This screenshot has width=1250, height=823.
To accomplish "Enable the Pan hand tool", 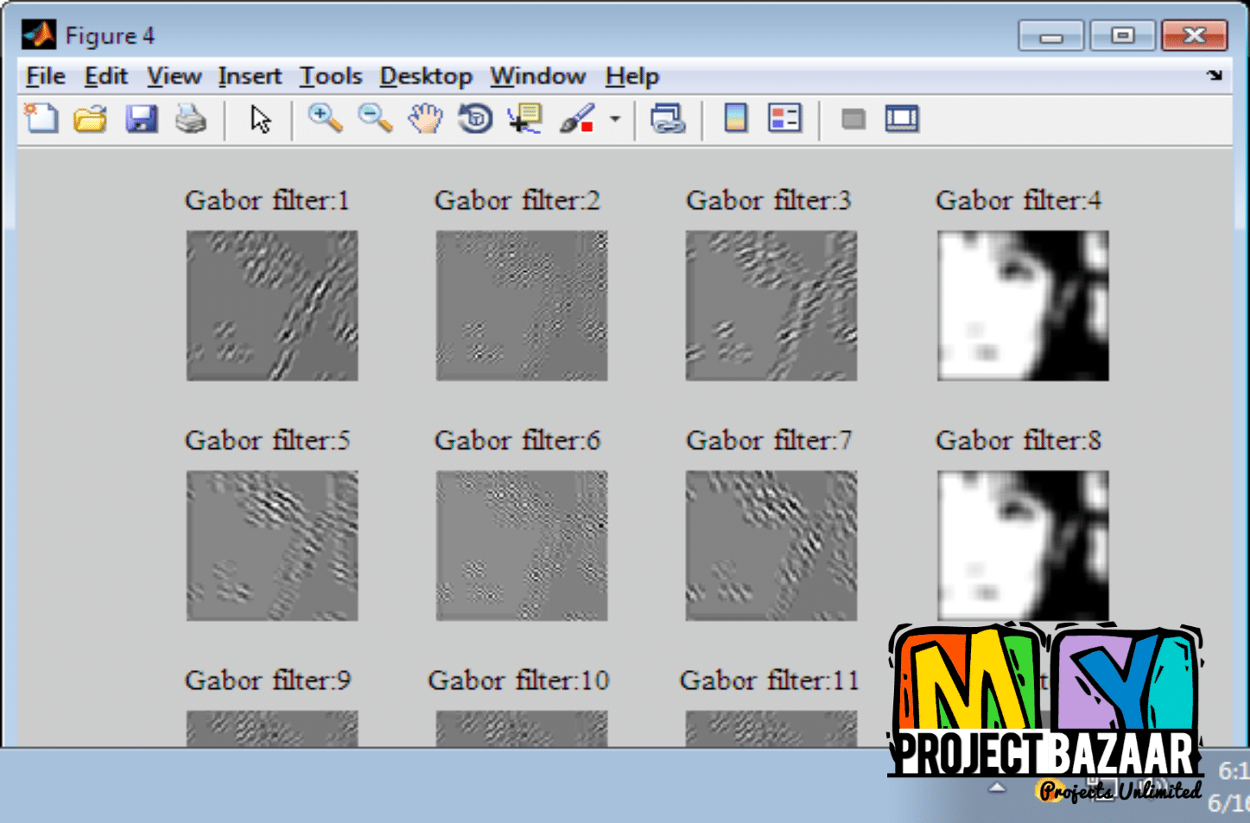I will [425, 118].
